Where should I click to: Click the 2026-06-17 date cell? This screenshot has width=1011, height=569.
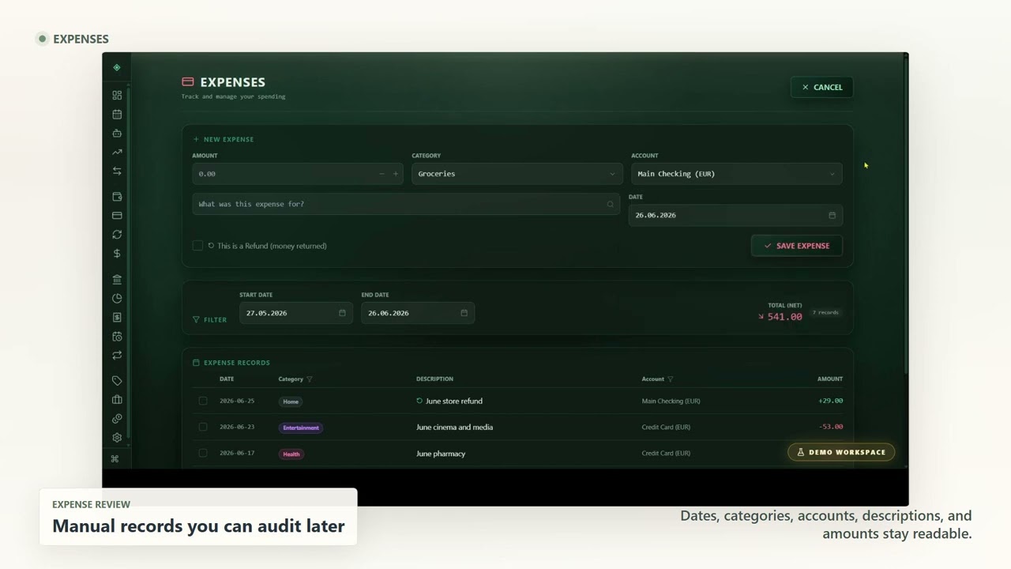[237, 454]
